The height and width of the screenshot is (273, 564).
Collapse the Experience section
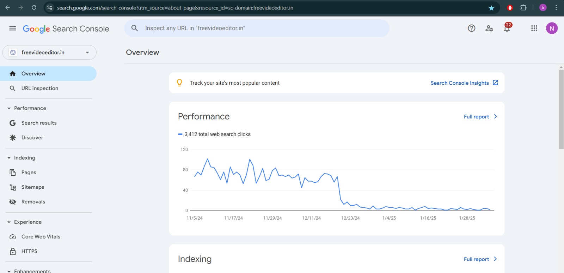pyautogui.click(x=24, y=222)
